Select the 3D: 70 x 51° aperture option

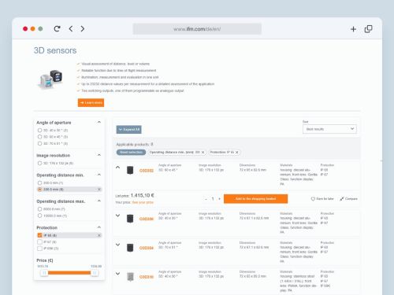39,143
